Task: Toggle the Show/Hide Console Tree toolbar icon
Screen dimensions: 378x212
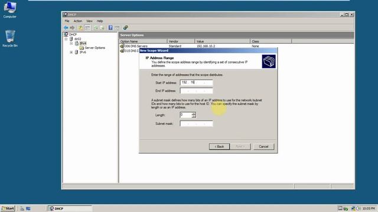Action: click(x=87, y=28)
